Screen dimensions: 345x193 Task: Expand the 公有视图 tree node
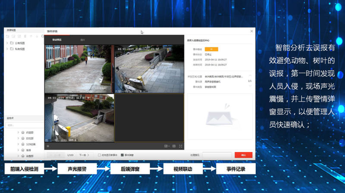pyautogui.click(x=7, y=43)
